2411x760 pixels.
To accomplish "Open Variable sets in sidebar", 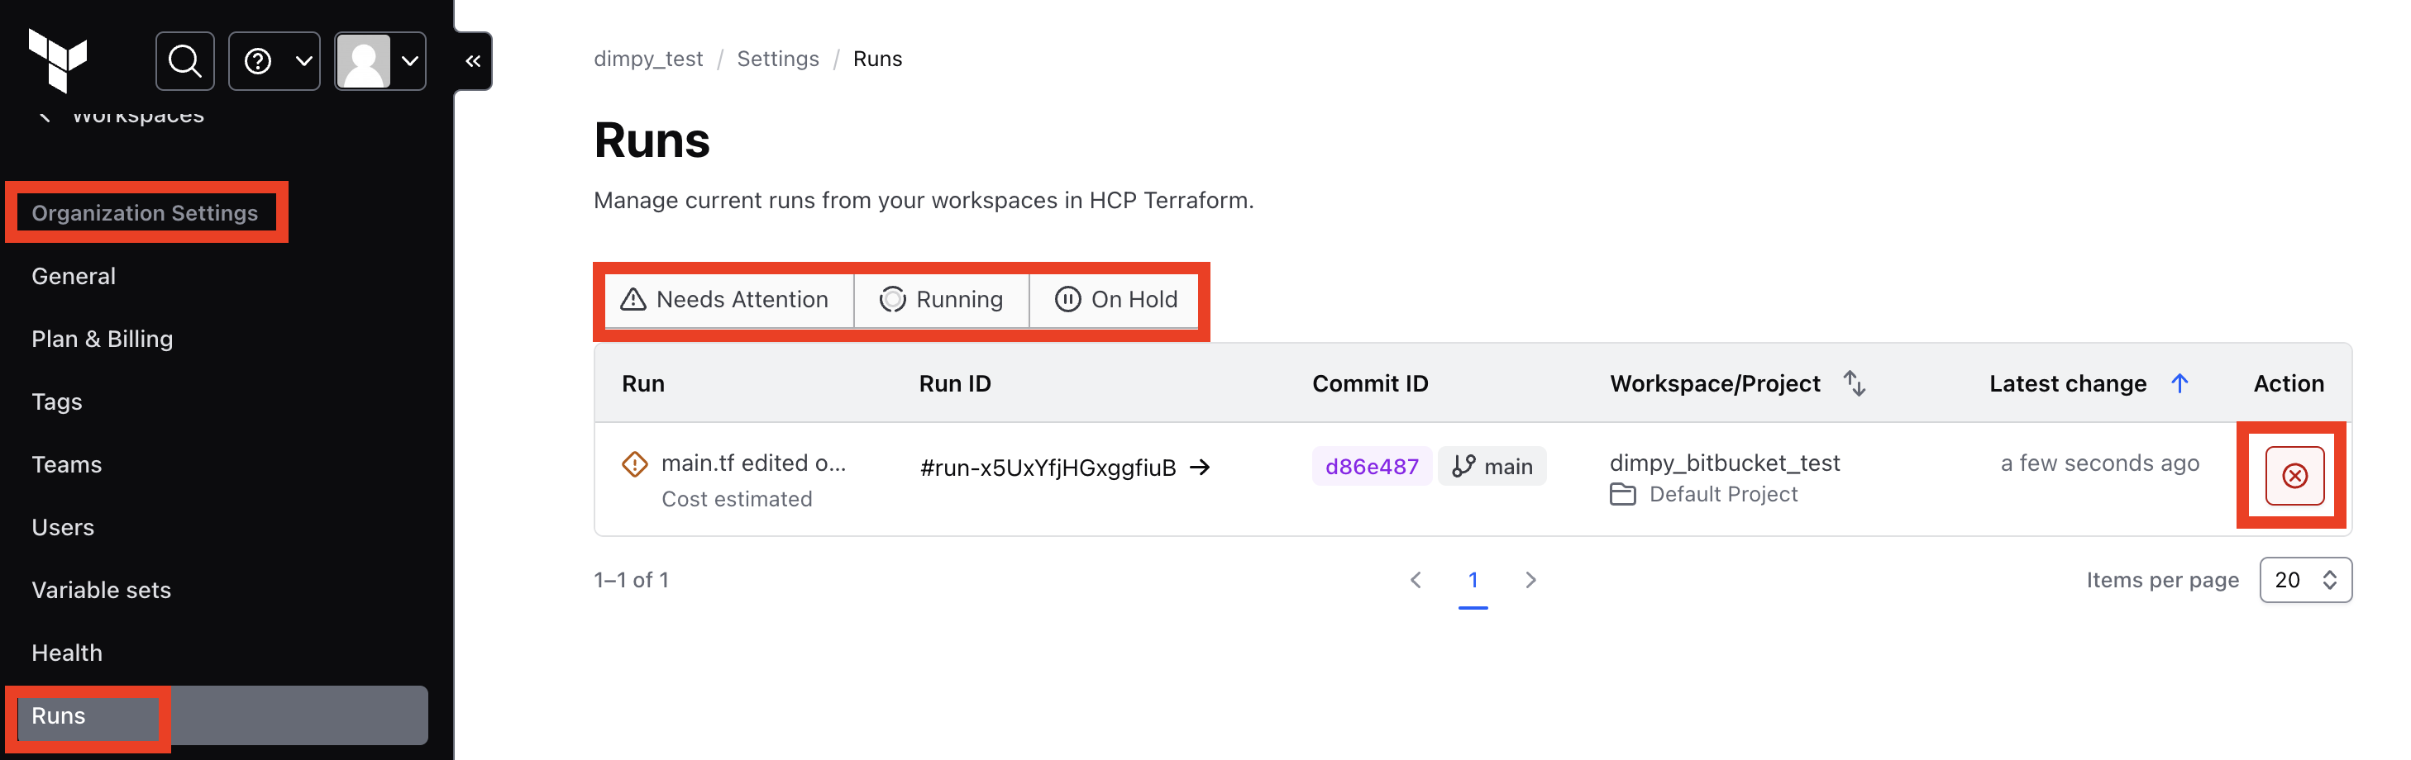I will click(101, 590).
